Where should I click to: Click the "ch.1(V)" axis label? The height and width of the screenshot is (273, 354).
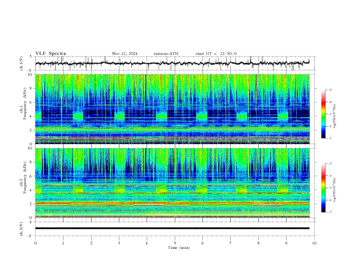[21, 63]
